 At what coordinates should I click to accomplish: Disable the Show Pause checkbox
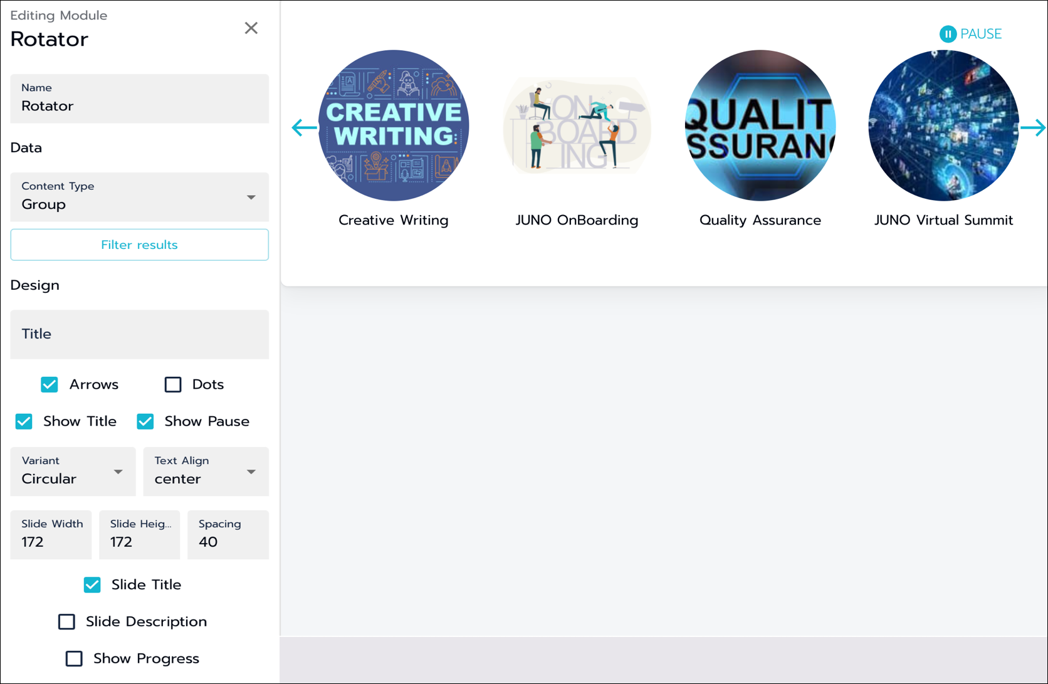coord(145,421)
